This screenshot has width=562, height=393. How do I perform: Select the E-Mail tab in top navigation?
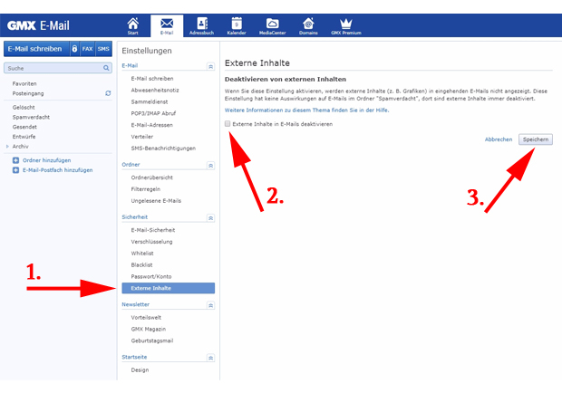[x=167, y=24]
